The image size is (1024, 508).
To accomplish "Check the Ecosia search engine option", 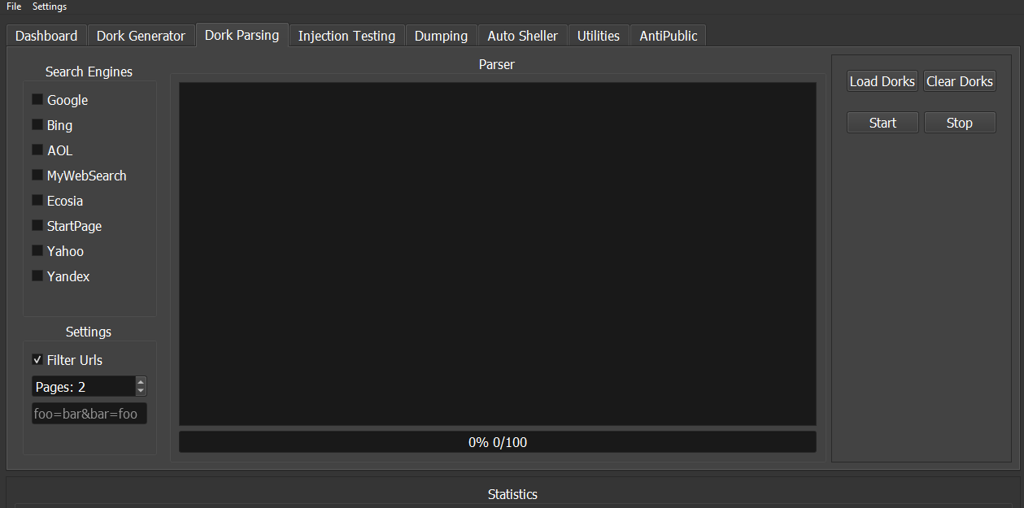I will pyautogui.click(x=37, y=201).
